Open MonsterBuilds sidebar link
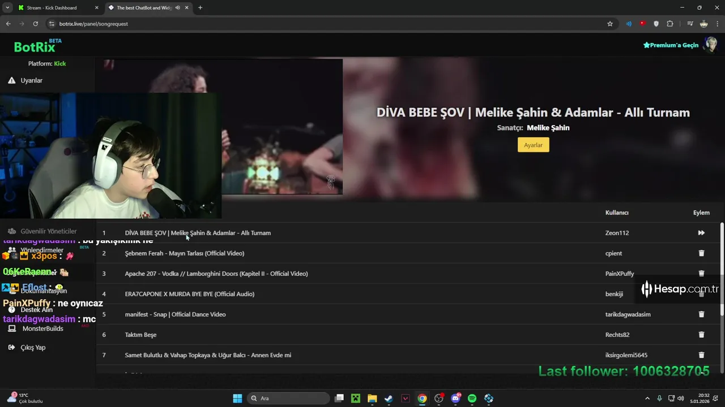725x407 pixels. pos(42,328)
